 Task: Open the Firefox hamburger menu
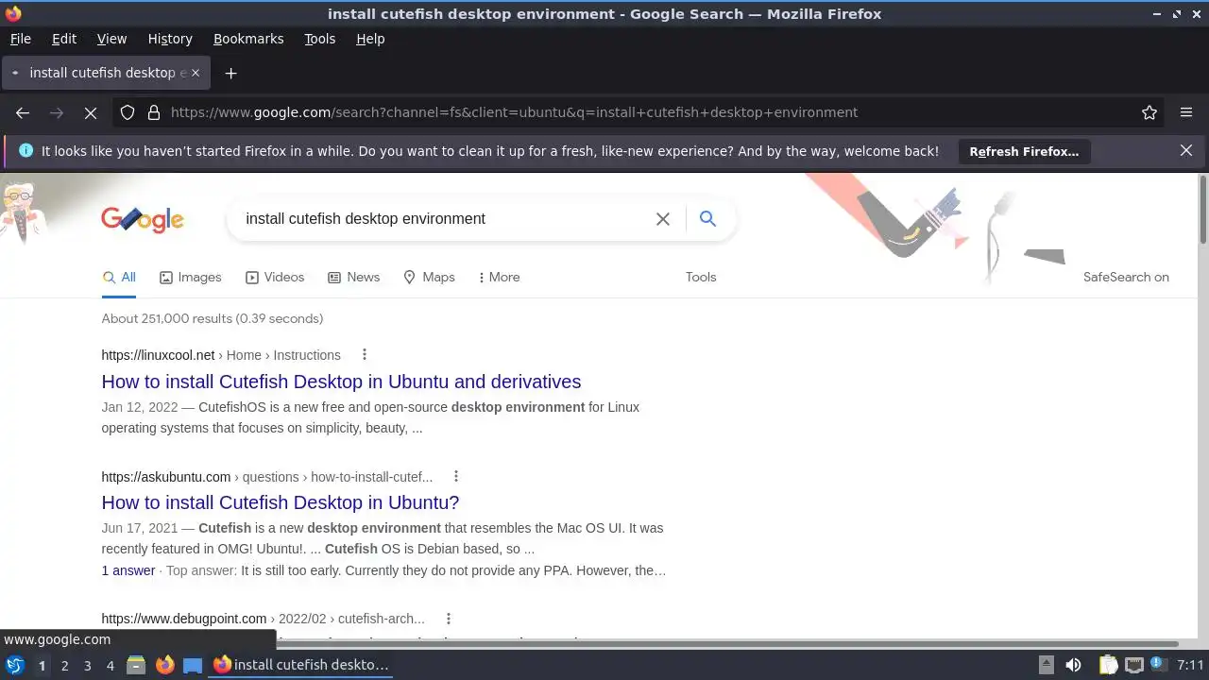click(1186, 112)
